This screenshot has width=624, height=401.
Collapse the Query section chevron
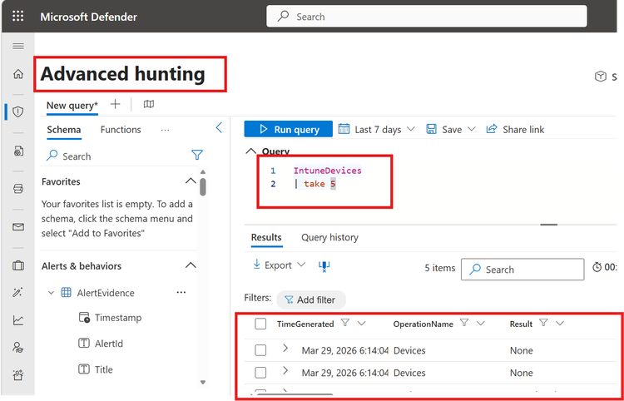[250, 151]
